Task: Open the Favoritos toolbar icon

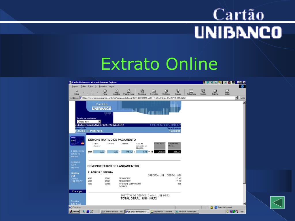Action: coord(154,91)
